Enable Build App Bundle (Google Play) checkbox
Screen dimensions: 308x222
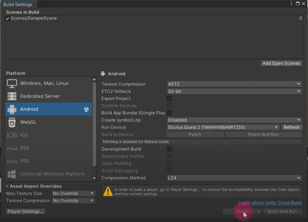click(x=169, y=113)
